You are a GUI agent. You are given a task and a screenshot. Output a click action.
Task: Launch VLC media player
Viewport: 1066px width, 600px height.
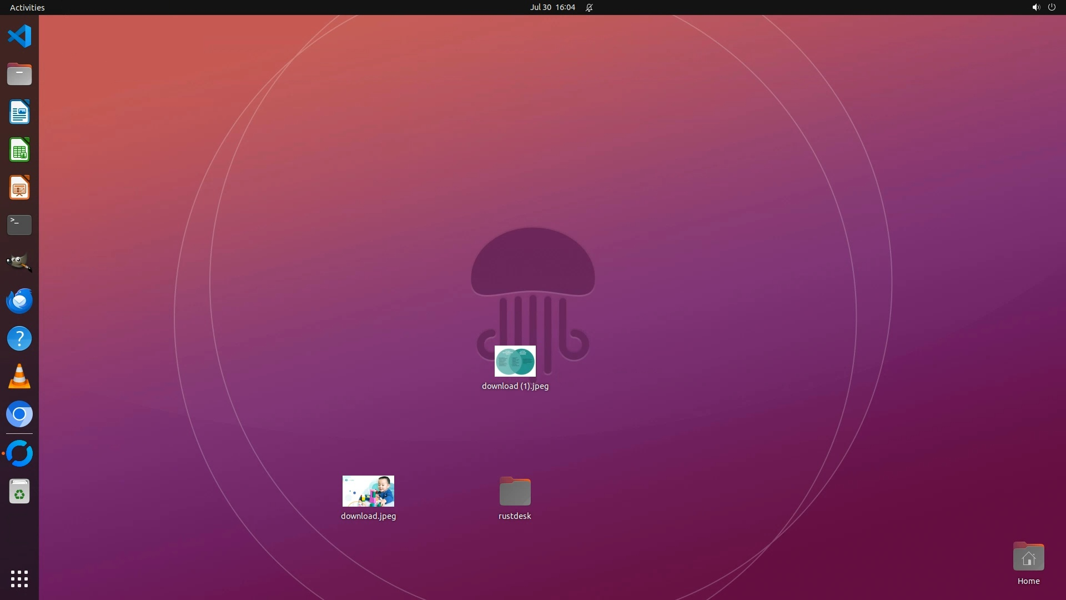[x=19, y=376]
